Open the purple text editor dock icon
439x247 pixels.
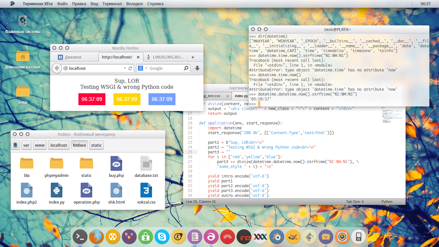[195, 237]
